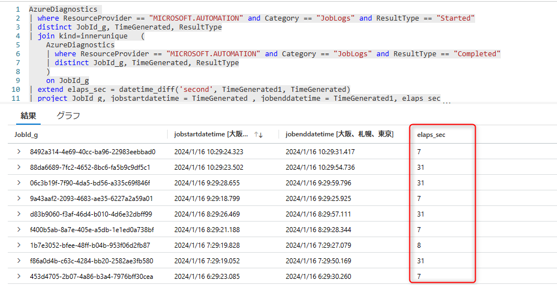The image size is (557, 285).
Task: Click end time 2024/1/16 6:29:30.260
Action: [x=318, y=277]
